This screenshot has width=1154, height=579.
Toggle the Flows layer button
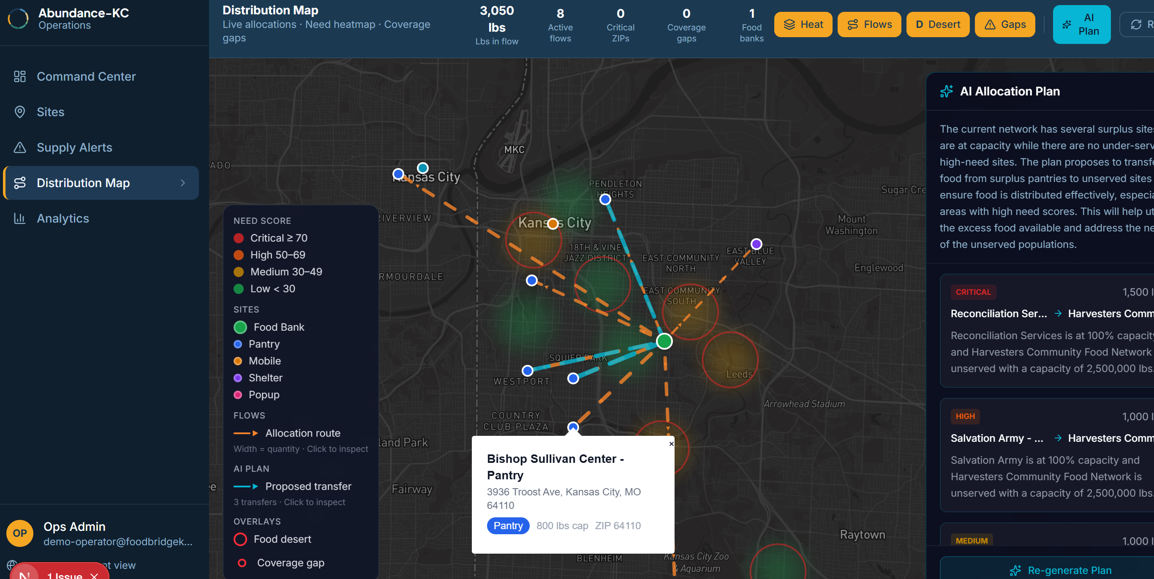(869, 24)
